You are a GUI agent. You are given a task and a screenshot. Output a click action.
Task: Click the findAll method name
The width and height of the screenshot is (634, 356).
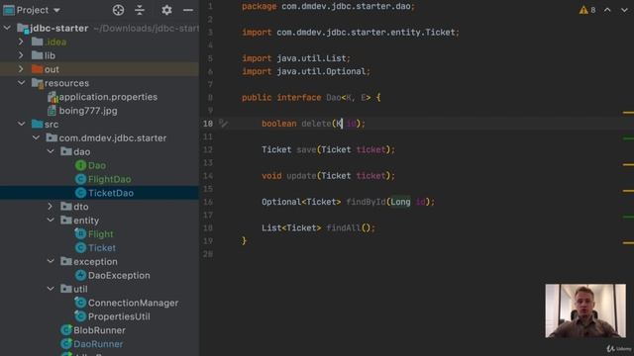pyautogui.click(x=344, y=228)
